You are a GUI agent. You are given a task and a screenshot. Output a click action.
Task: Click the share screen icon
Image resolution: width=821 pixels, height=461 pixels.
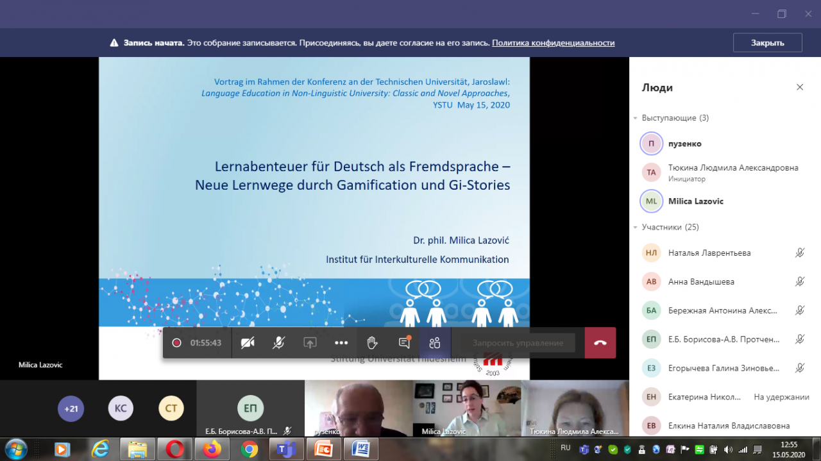[310, 343]
